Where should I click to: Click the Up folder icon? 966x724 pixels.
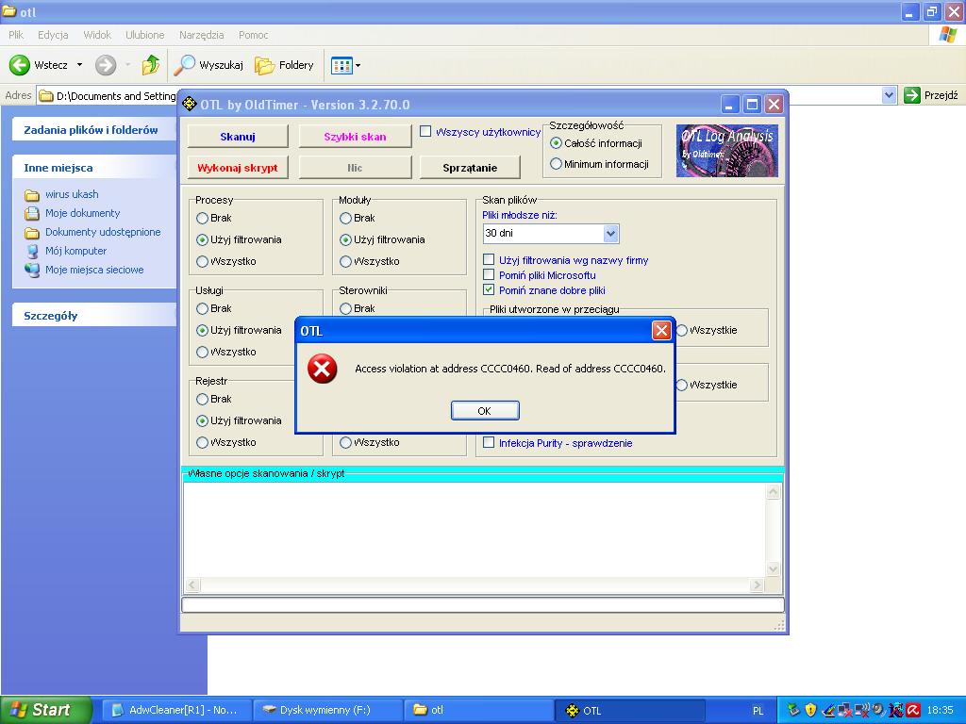tap(151, 65)
